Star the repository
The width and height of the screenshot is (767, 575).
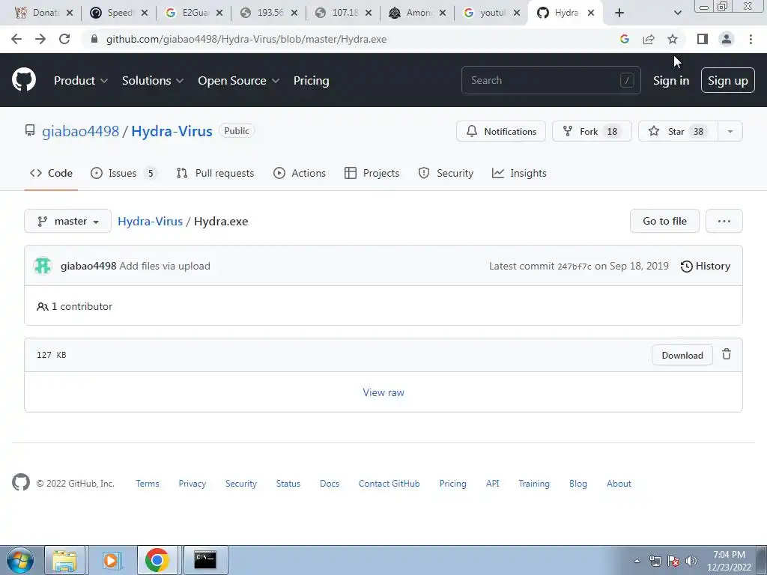click(678, 131)
